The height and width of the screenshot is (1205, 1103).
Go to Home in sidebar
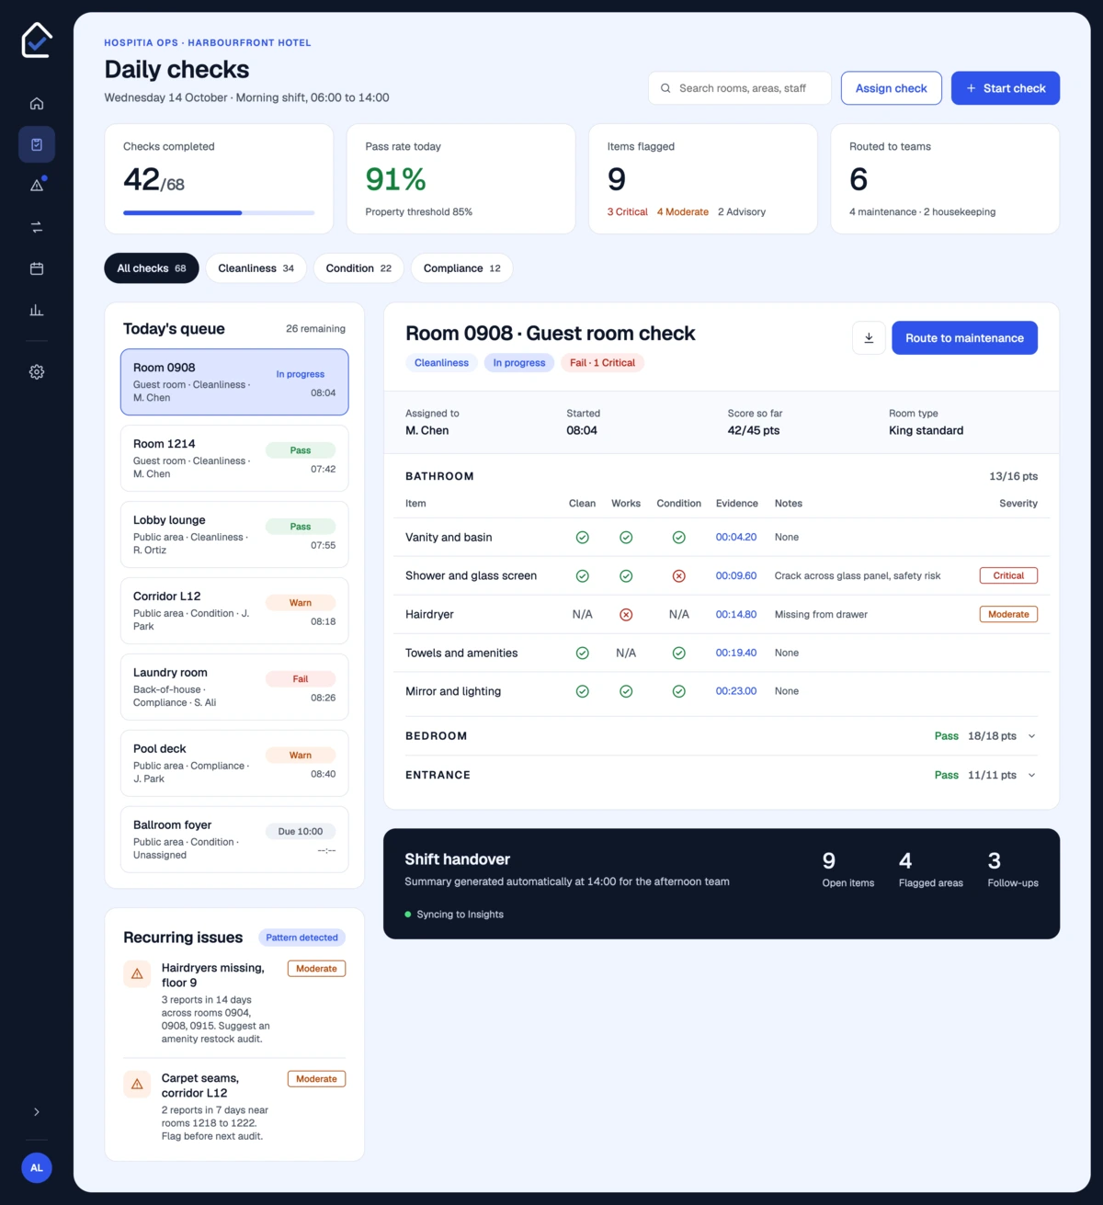(37, 103)
